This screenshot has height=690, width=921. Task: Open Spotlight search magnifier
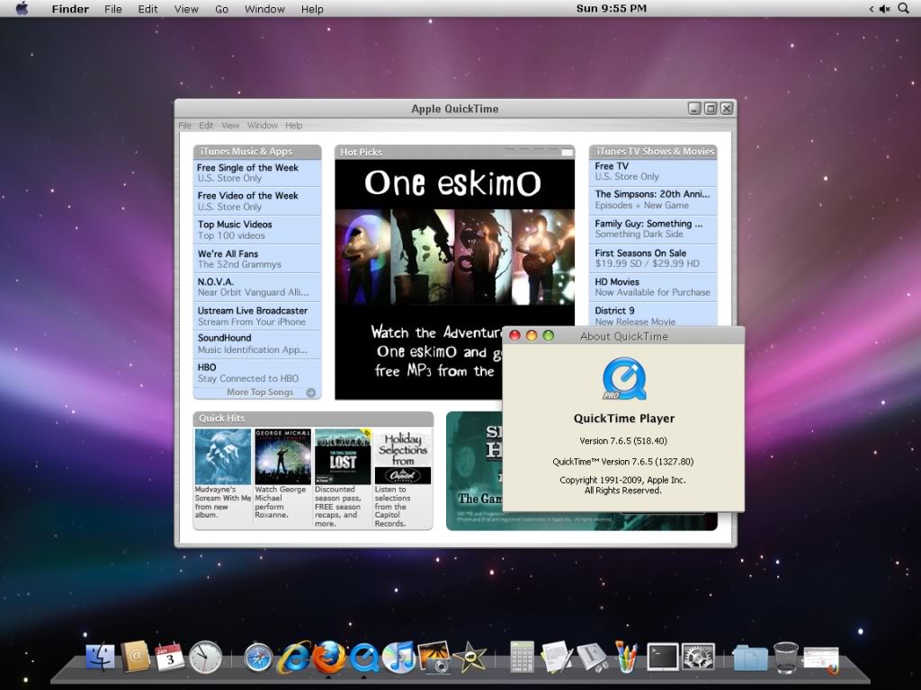tap(903, 9)
